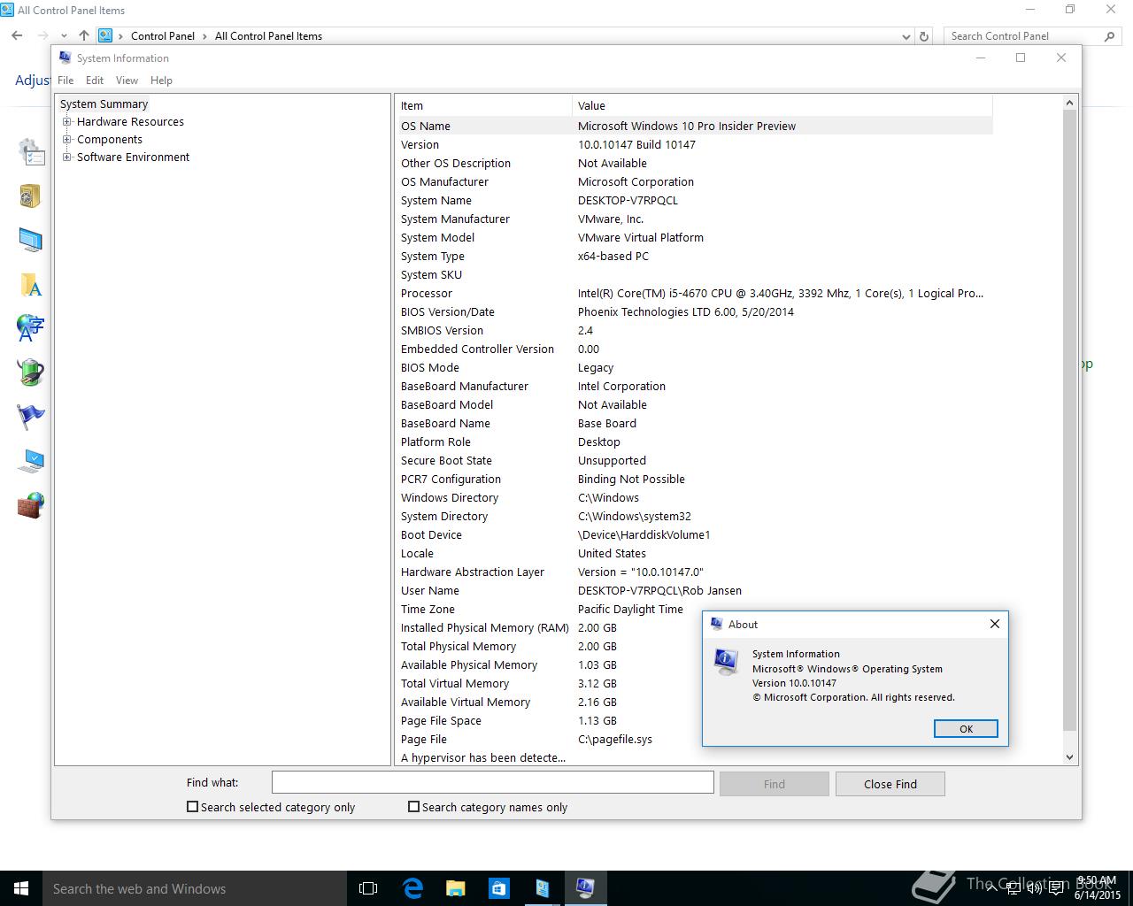This screenshot has width=1133, height=906.
Task: Go back in Control Panel navigation
Action: click(x=18, y=35)
